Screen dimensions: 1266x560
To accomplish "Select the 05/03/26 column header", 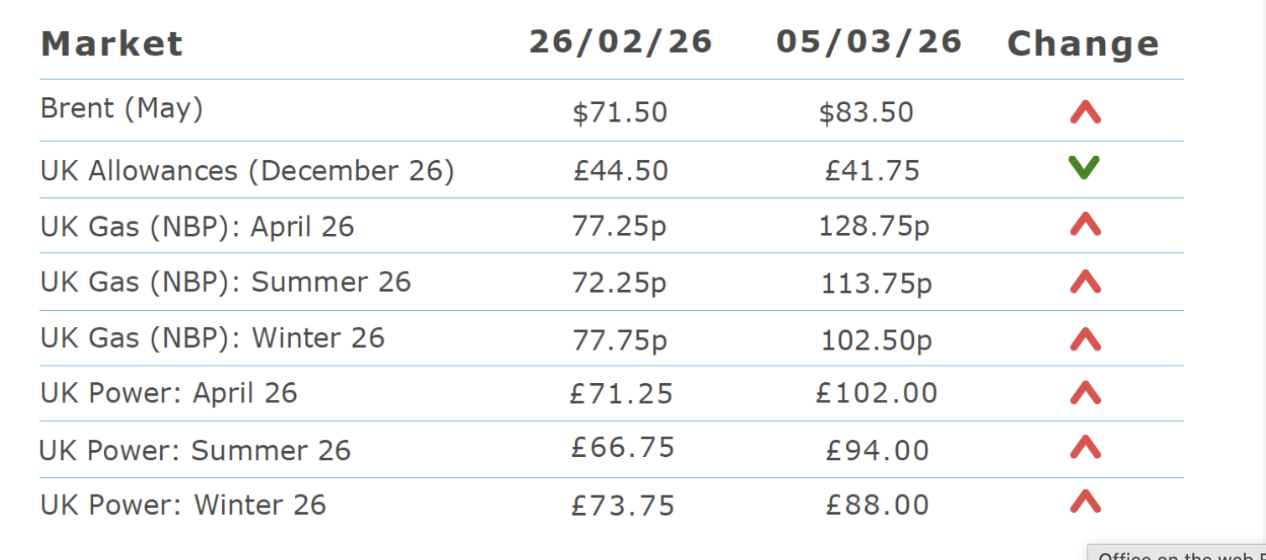I will click(x=869, y=42).
